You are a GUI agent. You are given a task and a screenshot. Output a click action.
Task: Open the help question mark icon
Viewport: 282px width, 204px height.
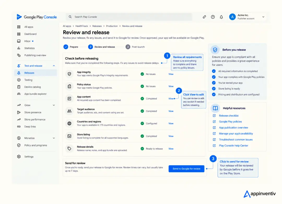click(x=213, y=17)
